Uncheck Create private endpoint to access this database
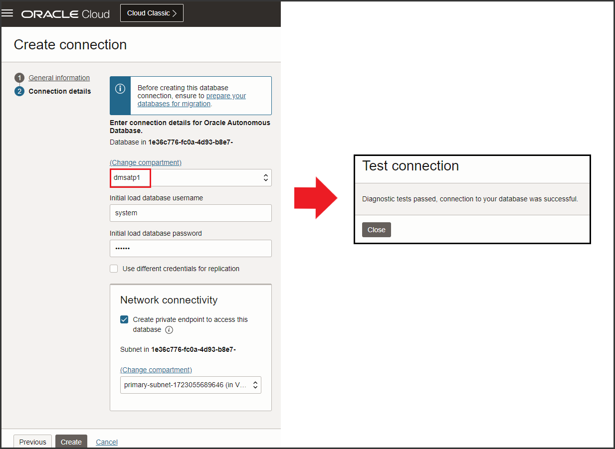This screenshot has width=615, height=449. (124, 319)
